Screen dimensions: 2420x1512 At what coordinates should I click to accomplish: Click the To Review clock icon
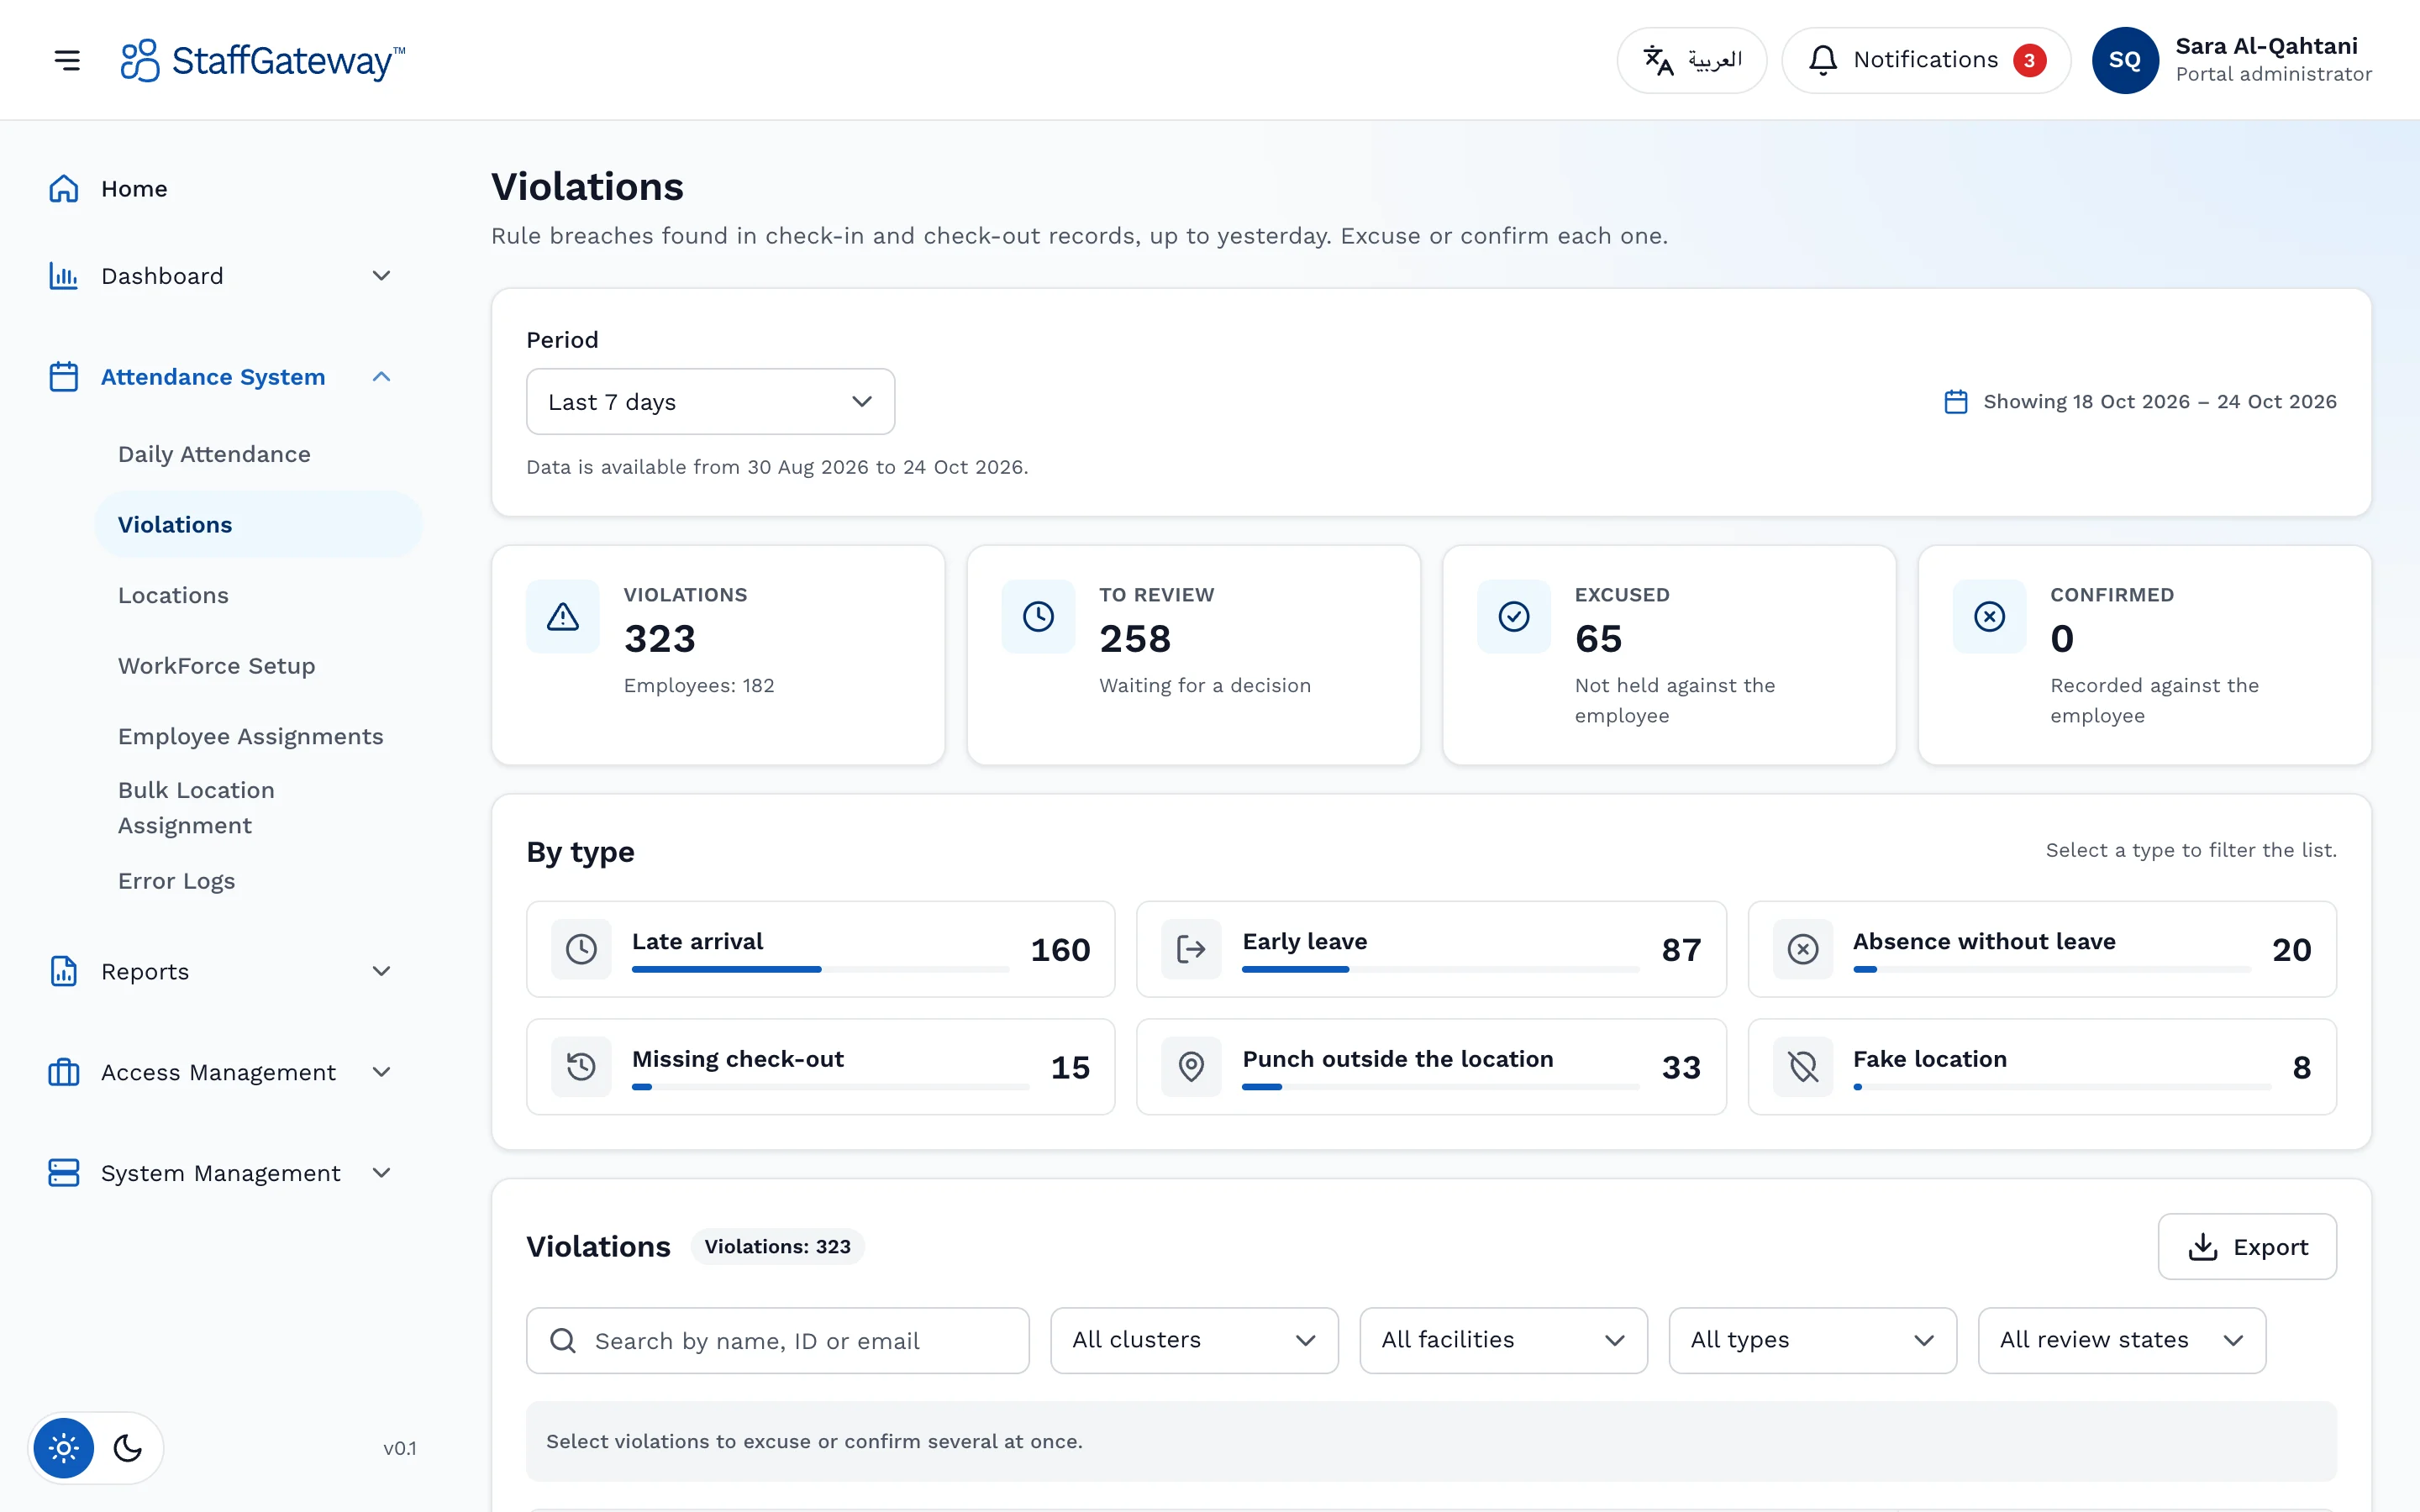coord(1038,617)
